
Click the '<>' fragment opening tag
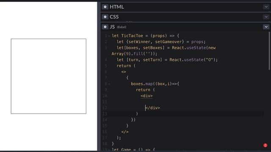coord(124,72)
